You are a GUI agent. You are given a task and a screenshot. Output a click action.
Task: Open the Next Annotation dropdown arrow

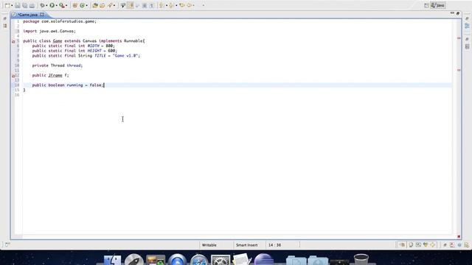click(167, 5)
